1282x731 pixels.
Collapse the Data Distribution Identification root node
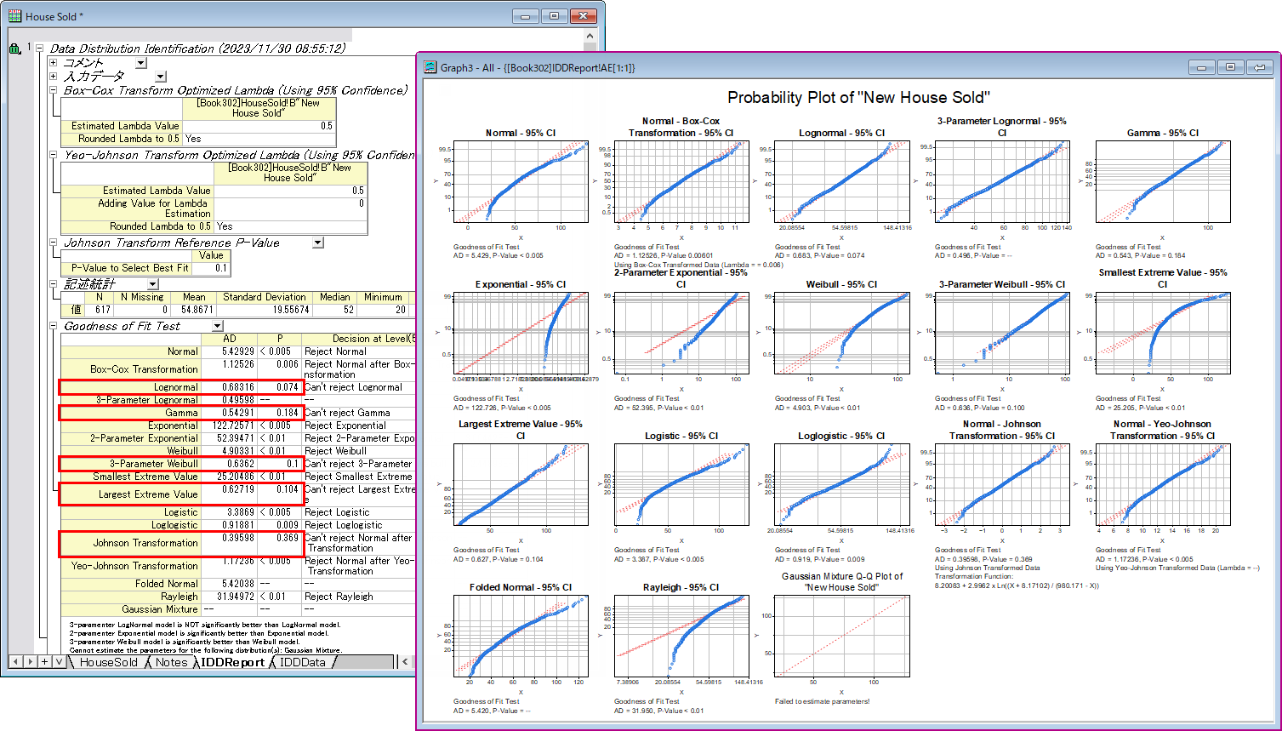(39, 49)
